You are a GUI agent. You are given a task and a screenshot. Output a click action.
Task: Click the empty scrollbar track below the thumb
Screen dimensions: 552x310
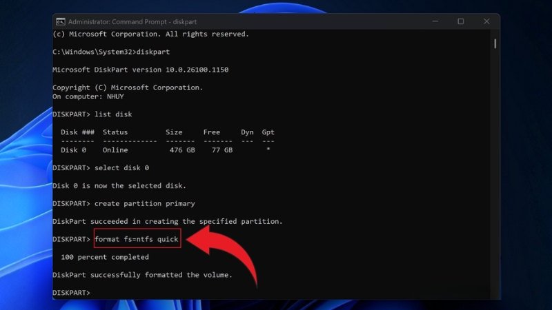[495, 172]
